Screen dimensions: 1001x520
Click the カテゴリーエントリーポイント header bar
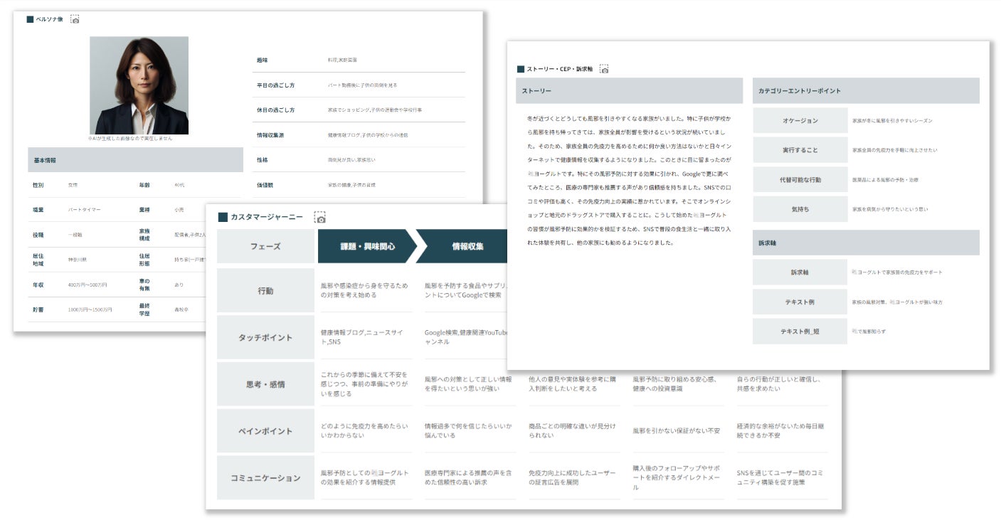866,91
